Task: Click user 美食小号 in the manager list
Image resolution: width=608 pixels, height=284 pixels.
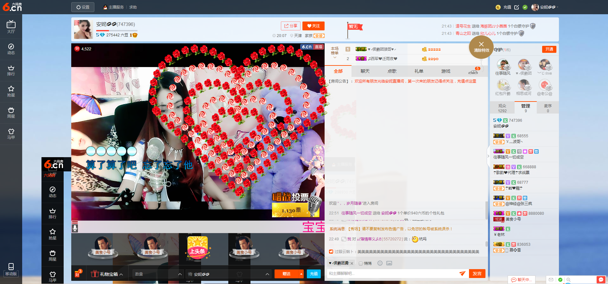Action: click(x=513, y=219)
